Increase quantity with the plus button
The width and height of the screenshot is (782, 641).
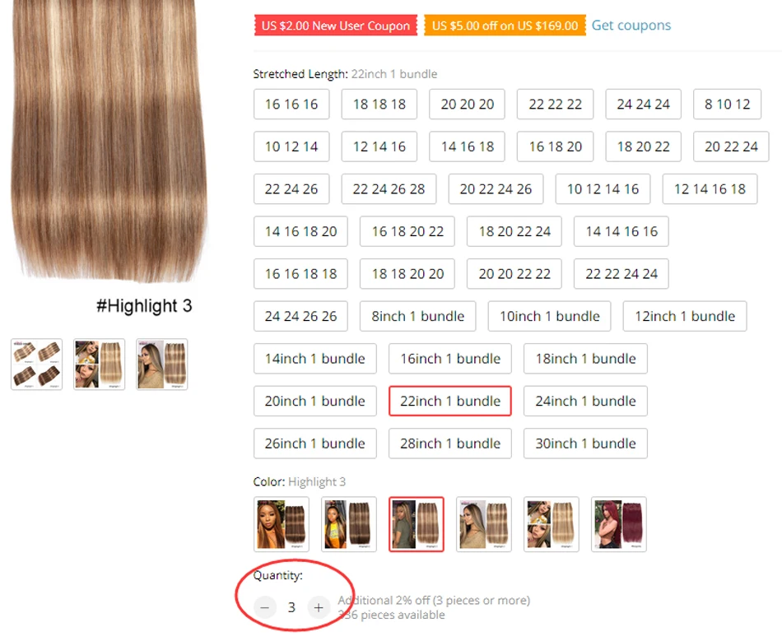pos(319,607)
